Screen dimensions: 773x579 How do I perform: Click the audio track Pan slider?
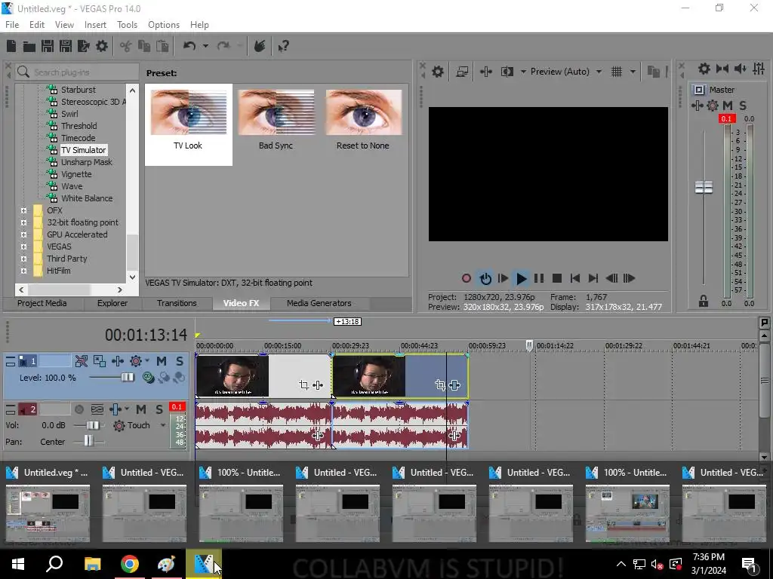88,441
